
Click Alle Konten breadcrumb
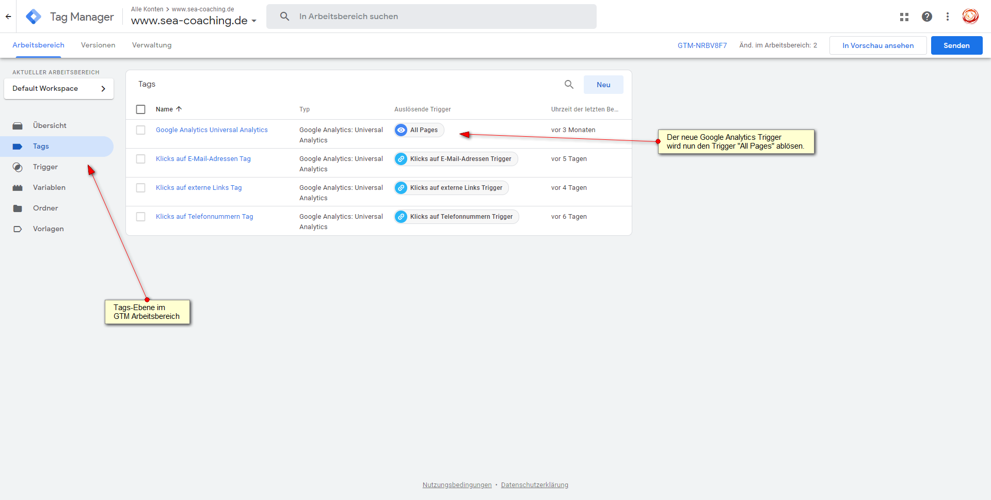147,9
